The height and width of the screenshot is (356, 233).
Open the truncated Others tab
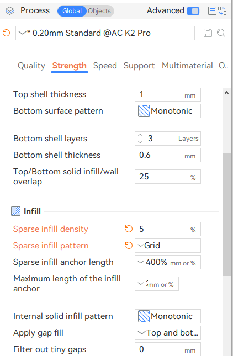tap(224, 66)
